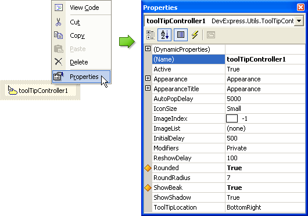Image resolution: width=308 pixels, height=216 pixels.
Task: Click the Active value True
Action: coord(233,69)
